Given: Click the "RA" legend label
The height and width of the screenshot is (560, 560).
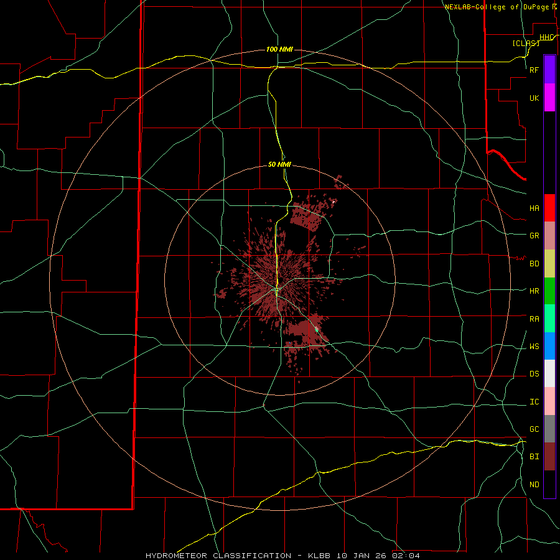Looking at the screenshot, I should (534, 319).
